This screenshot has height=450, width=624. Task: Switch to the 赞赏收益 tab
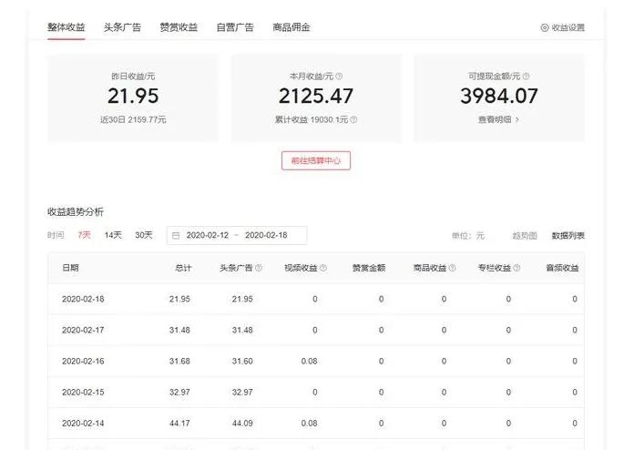[179, 27]
